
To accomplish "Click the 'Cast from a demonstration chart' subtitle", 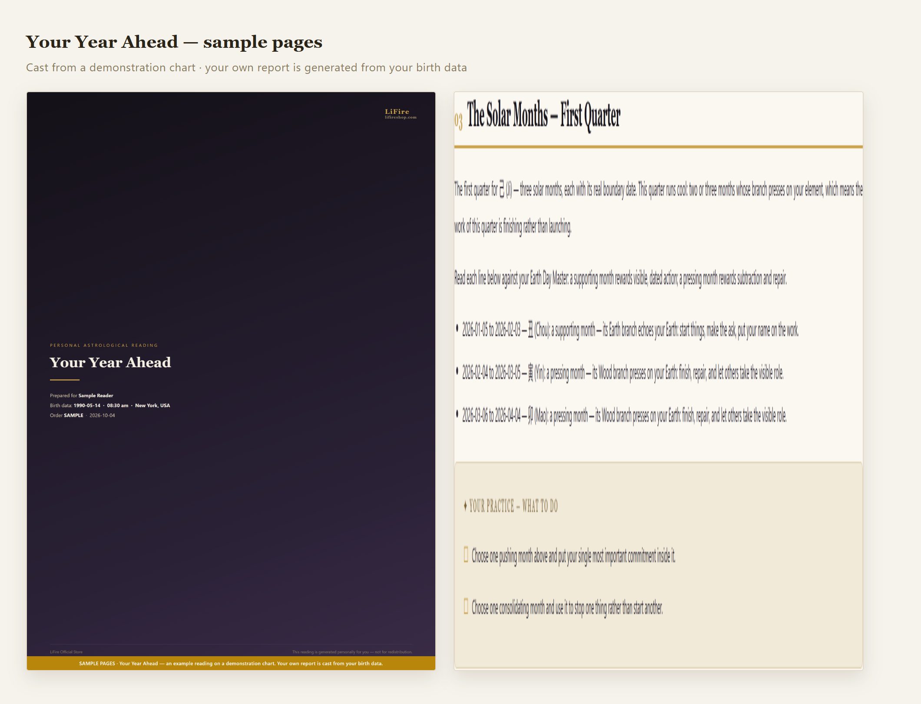I will [246, 68].
